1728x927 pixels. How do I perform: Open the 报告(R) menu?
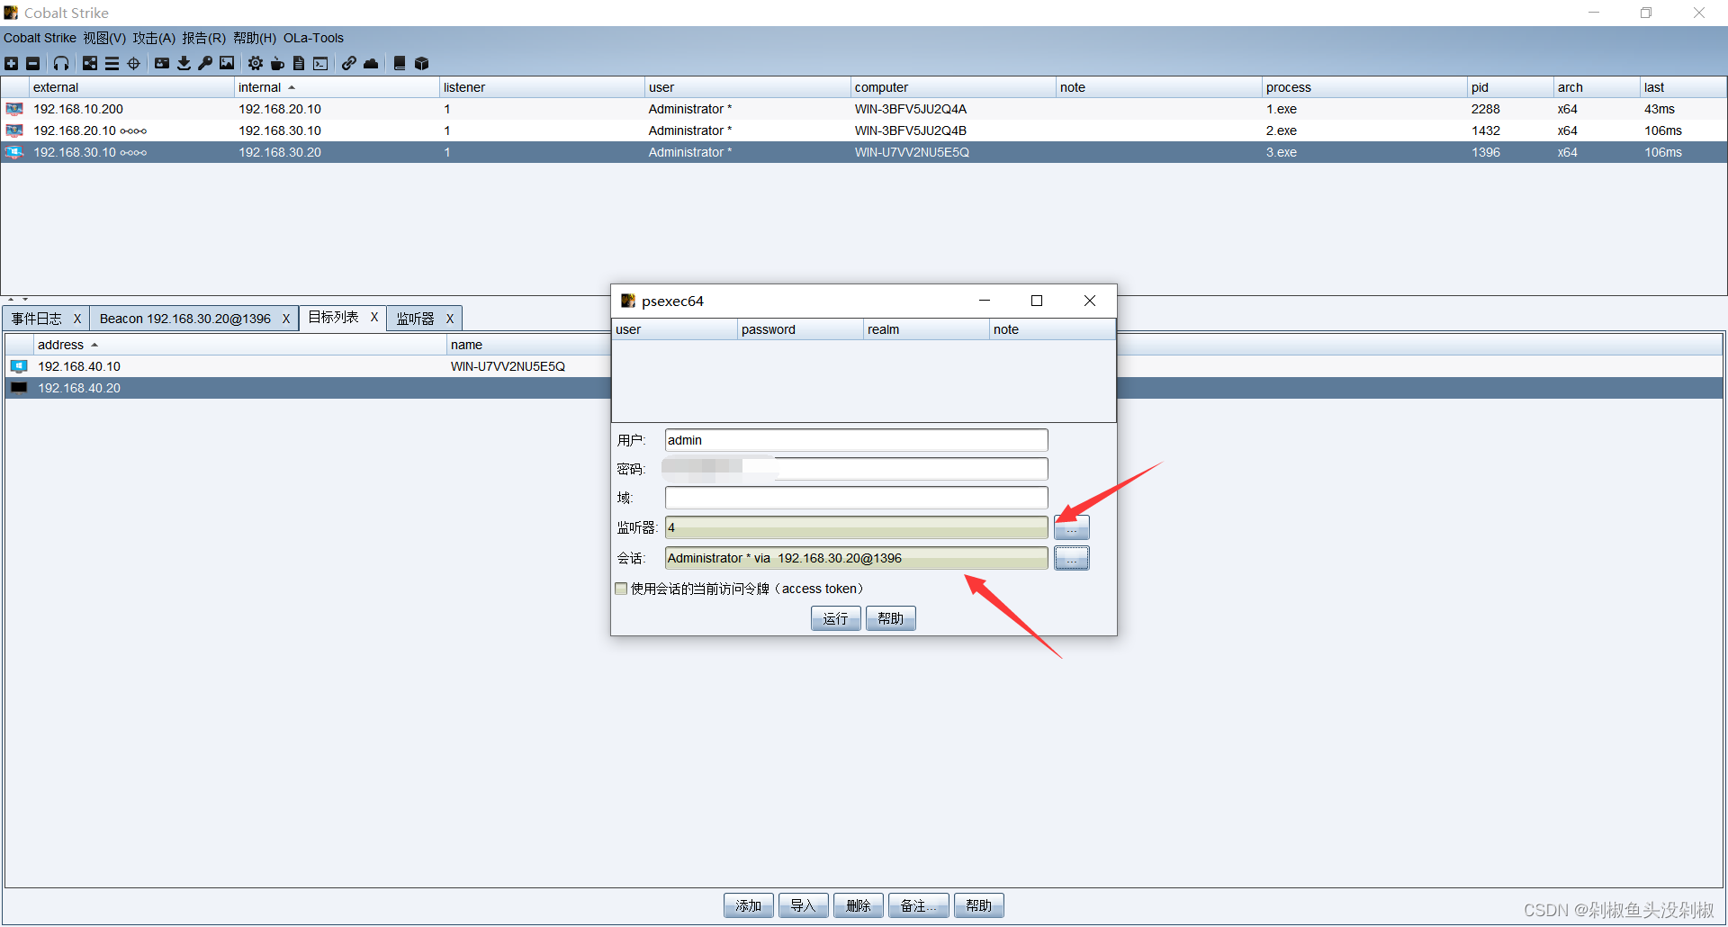point(203,38)
